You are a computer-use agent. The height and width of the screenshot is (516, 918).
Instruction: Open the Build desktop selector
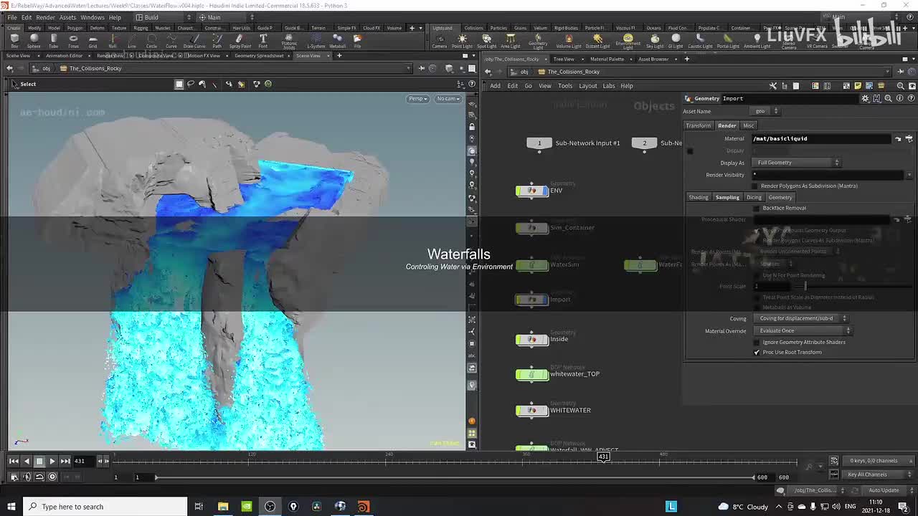click(164, 17)
